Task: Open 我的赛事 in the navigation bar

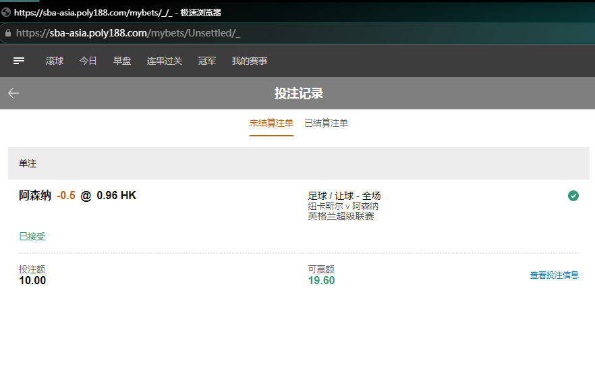Action: point(250,61)
